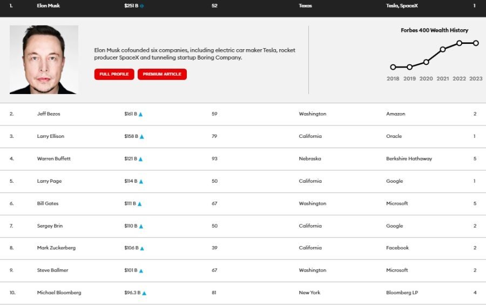486x305 pixels.
Task: Select the 2021 data point on wealth history
Action: click(x=443, y=49)
